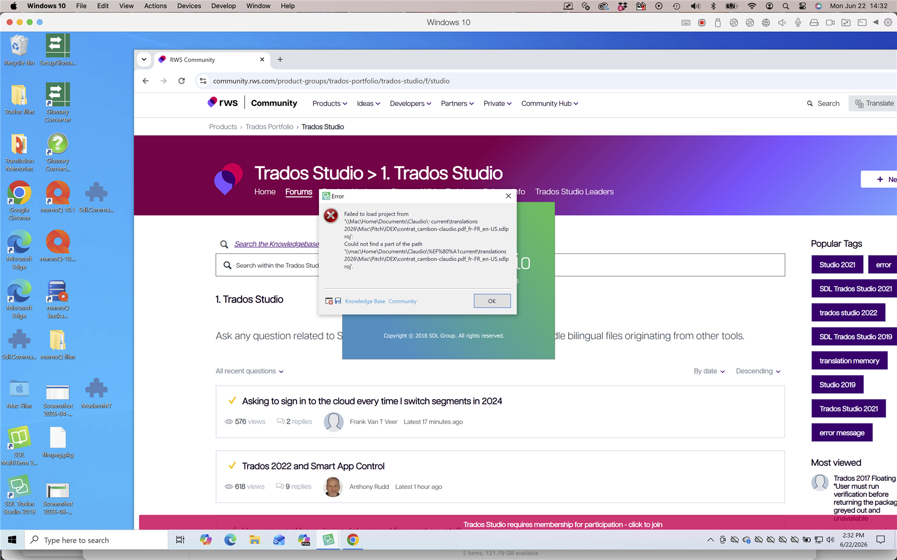
Task: Select the Mac Files desktop folder
Action: [19, 393]
